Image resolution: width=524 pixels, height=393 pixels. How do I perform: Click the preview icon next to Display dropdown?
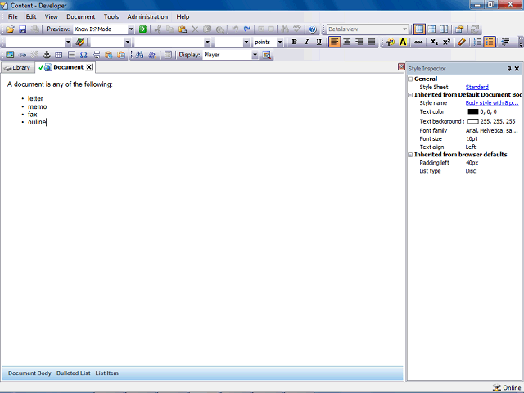point(266,55)
